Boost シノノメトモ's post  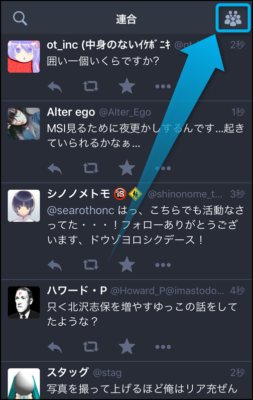tap(91, 265)
